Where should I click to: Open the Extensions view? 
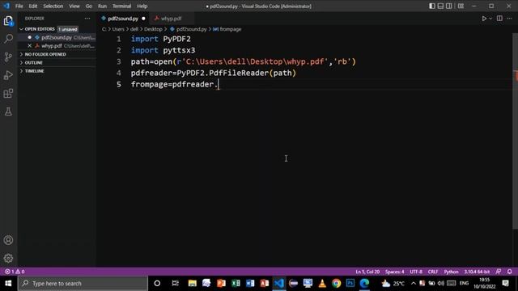tap(8, 94)
